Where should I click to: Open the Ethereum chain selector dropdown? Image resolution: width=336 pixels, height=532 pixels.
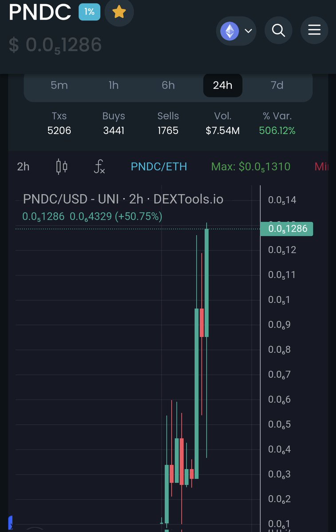(x=237, y=31)
